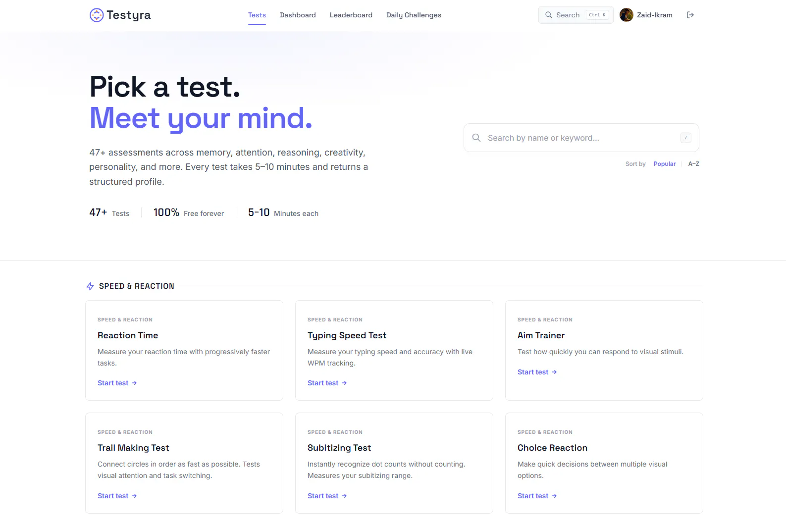Screen dimensions: 786x526
Task: Open the header Search button
Action: (x=576, y=15)
